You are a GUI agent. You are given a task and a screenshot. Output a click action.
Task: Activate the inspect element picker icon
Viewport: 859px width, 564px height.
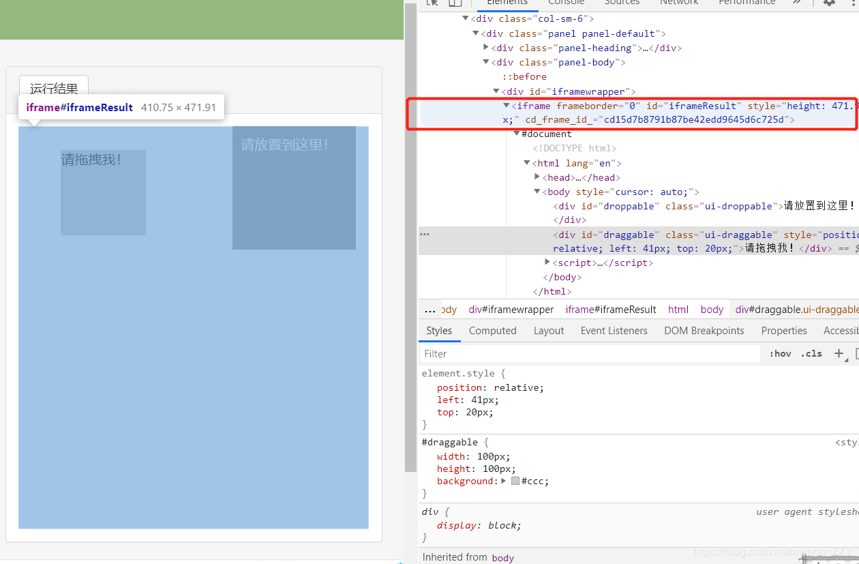[x=432, y=2]
